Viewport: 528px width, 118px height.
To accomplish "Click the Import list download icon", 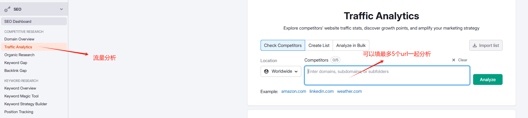I will tap(475, 46).
